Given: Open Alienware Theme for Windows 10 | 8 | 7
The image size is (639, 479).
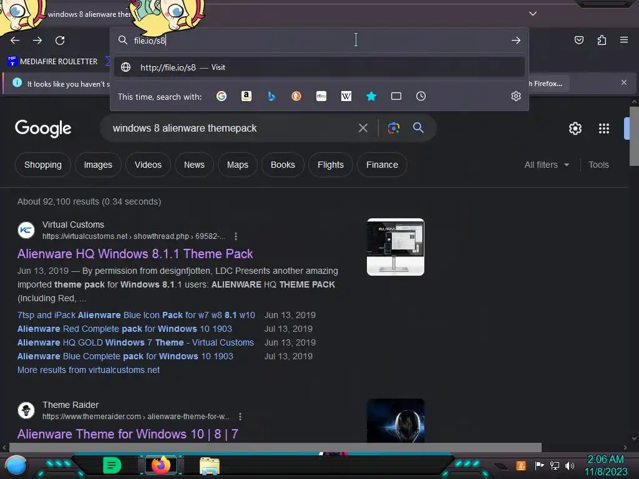Looking at the screenshot, I should pos(127,434).
